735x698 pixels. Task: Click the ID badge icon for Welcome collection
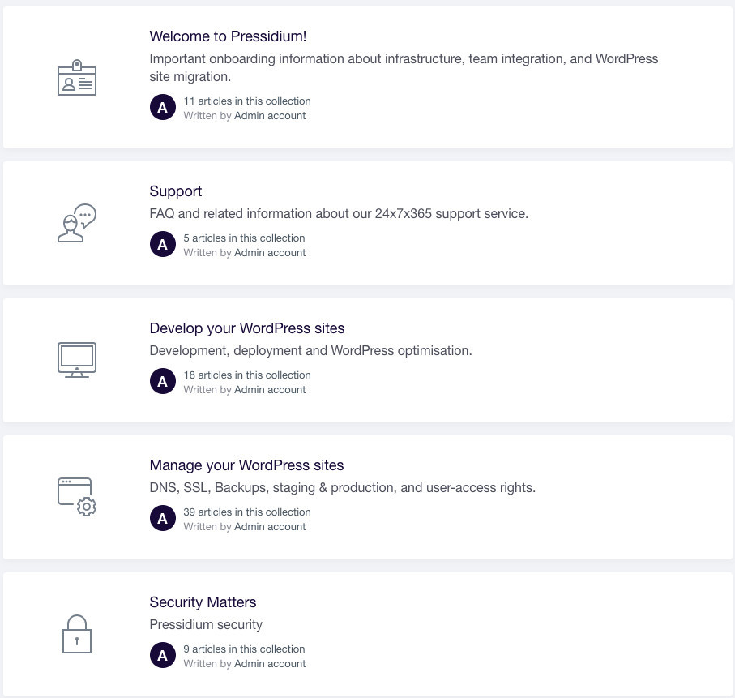click(x=77, y=77)
